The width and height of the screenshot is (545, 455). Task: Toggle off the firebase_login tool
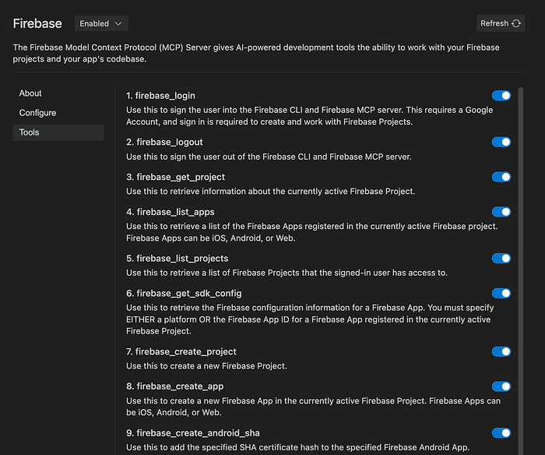pos(501,96)
